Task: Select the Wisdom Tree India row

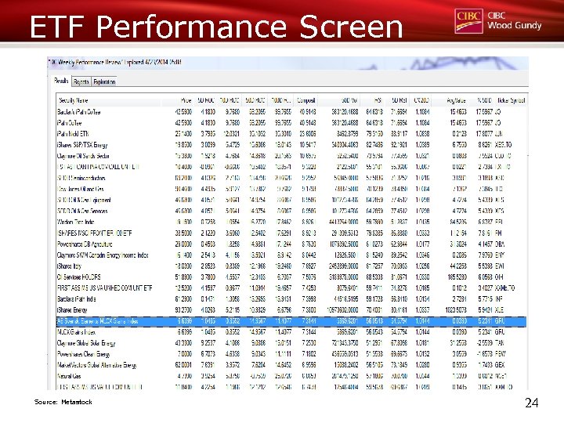Action: (291, 222)
